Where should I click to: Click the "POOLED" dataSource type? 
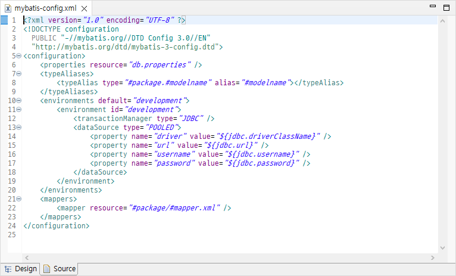[161, 127]
